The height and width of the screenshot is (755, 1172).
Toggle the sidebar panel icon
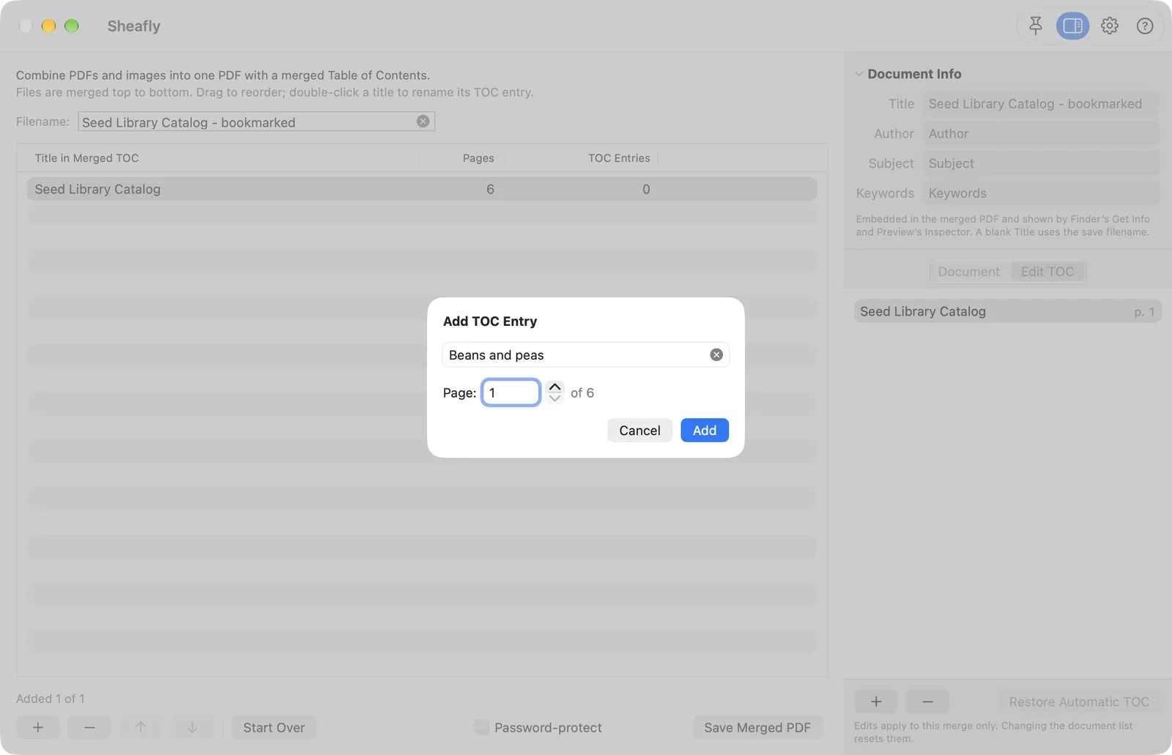click(x=1072, y=26)
